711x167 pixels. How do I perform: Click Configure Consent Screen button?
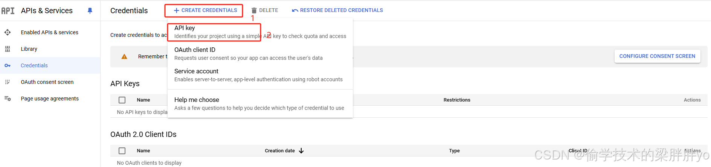point(657,56)
